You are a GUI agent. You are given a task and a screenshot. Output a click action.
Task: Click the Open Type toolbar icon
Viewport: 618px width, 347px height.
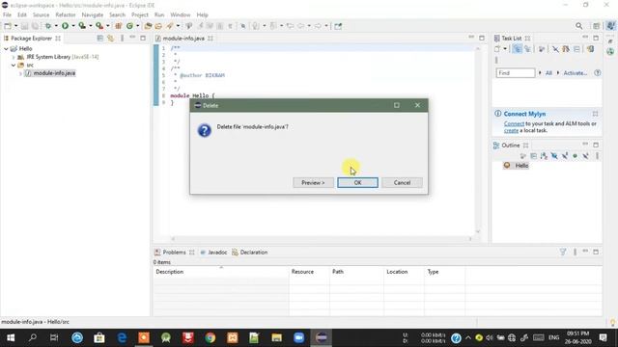pos(148,26)
